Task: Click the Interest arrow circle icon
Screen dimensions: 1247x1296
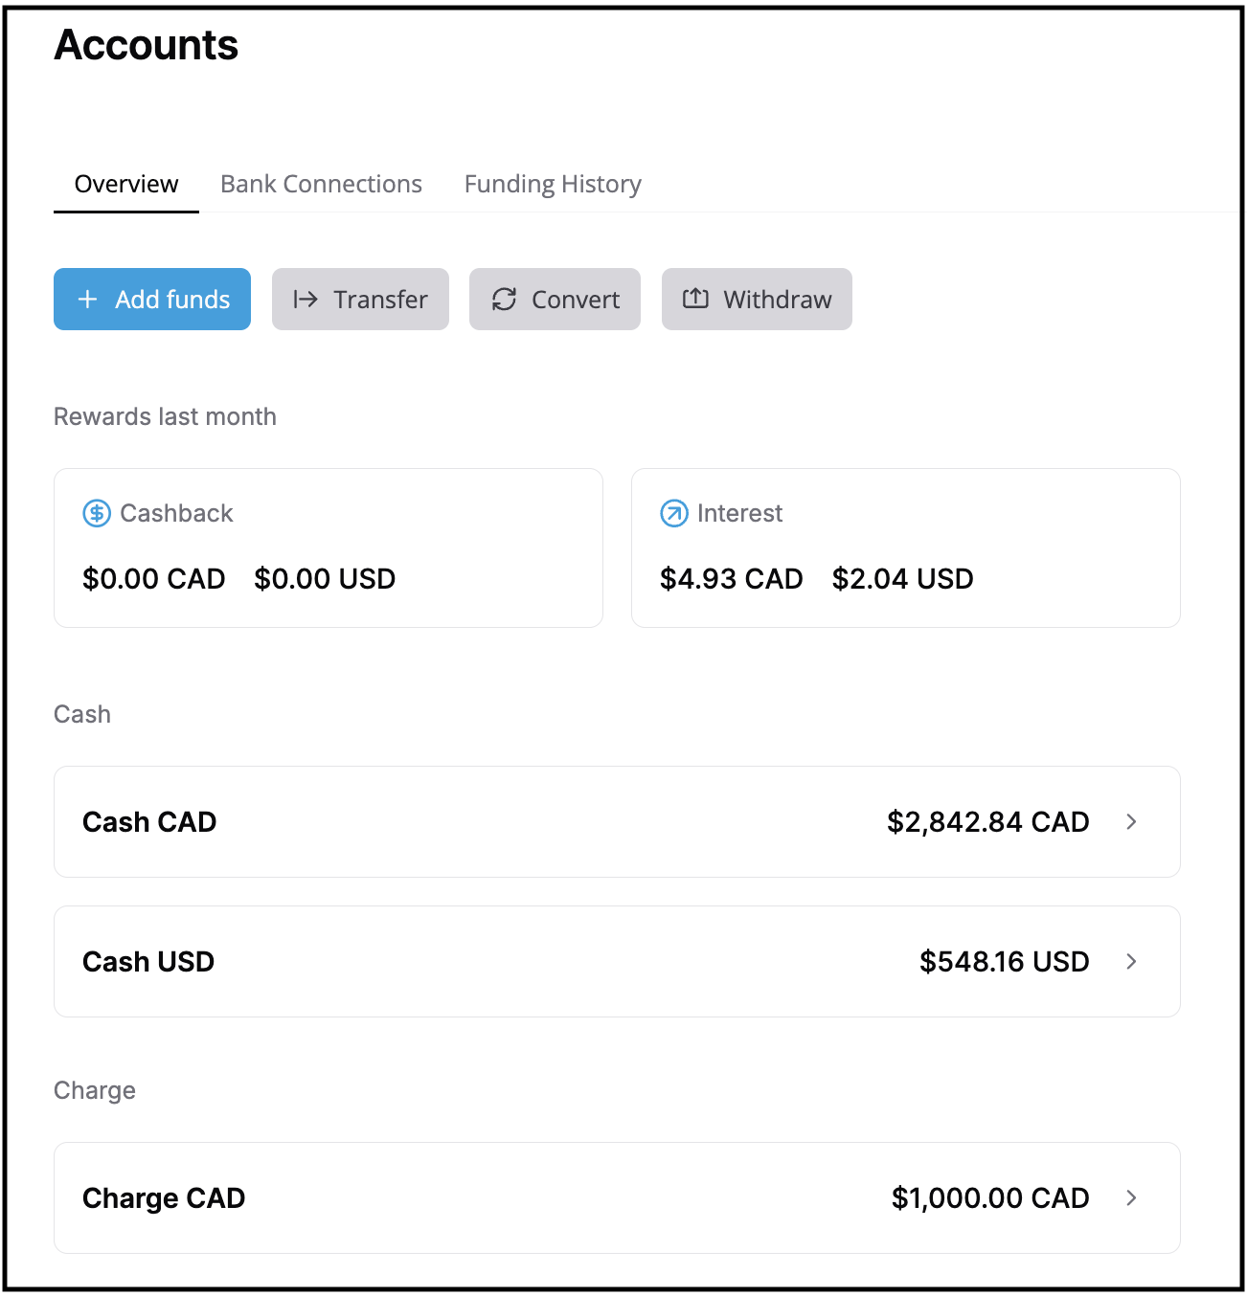Action: [x=674, y=514]
